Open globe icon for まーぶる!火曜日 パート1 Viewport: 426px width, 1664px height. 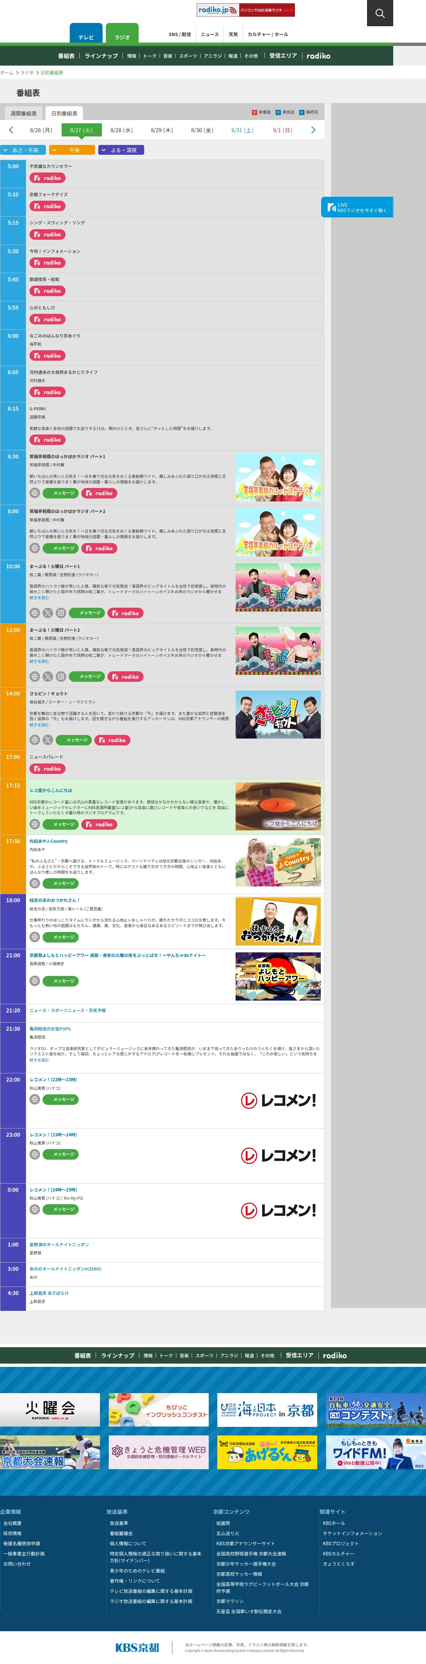coord(35,613)
